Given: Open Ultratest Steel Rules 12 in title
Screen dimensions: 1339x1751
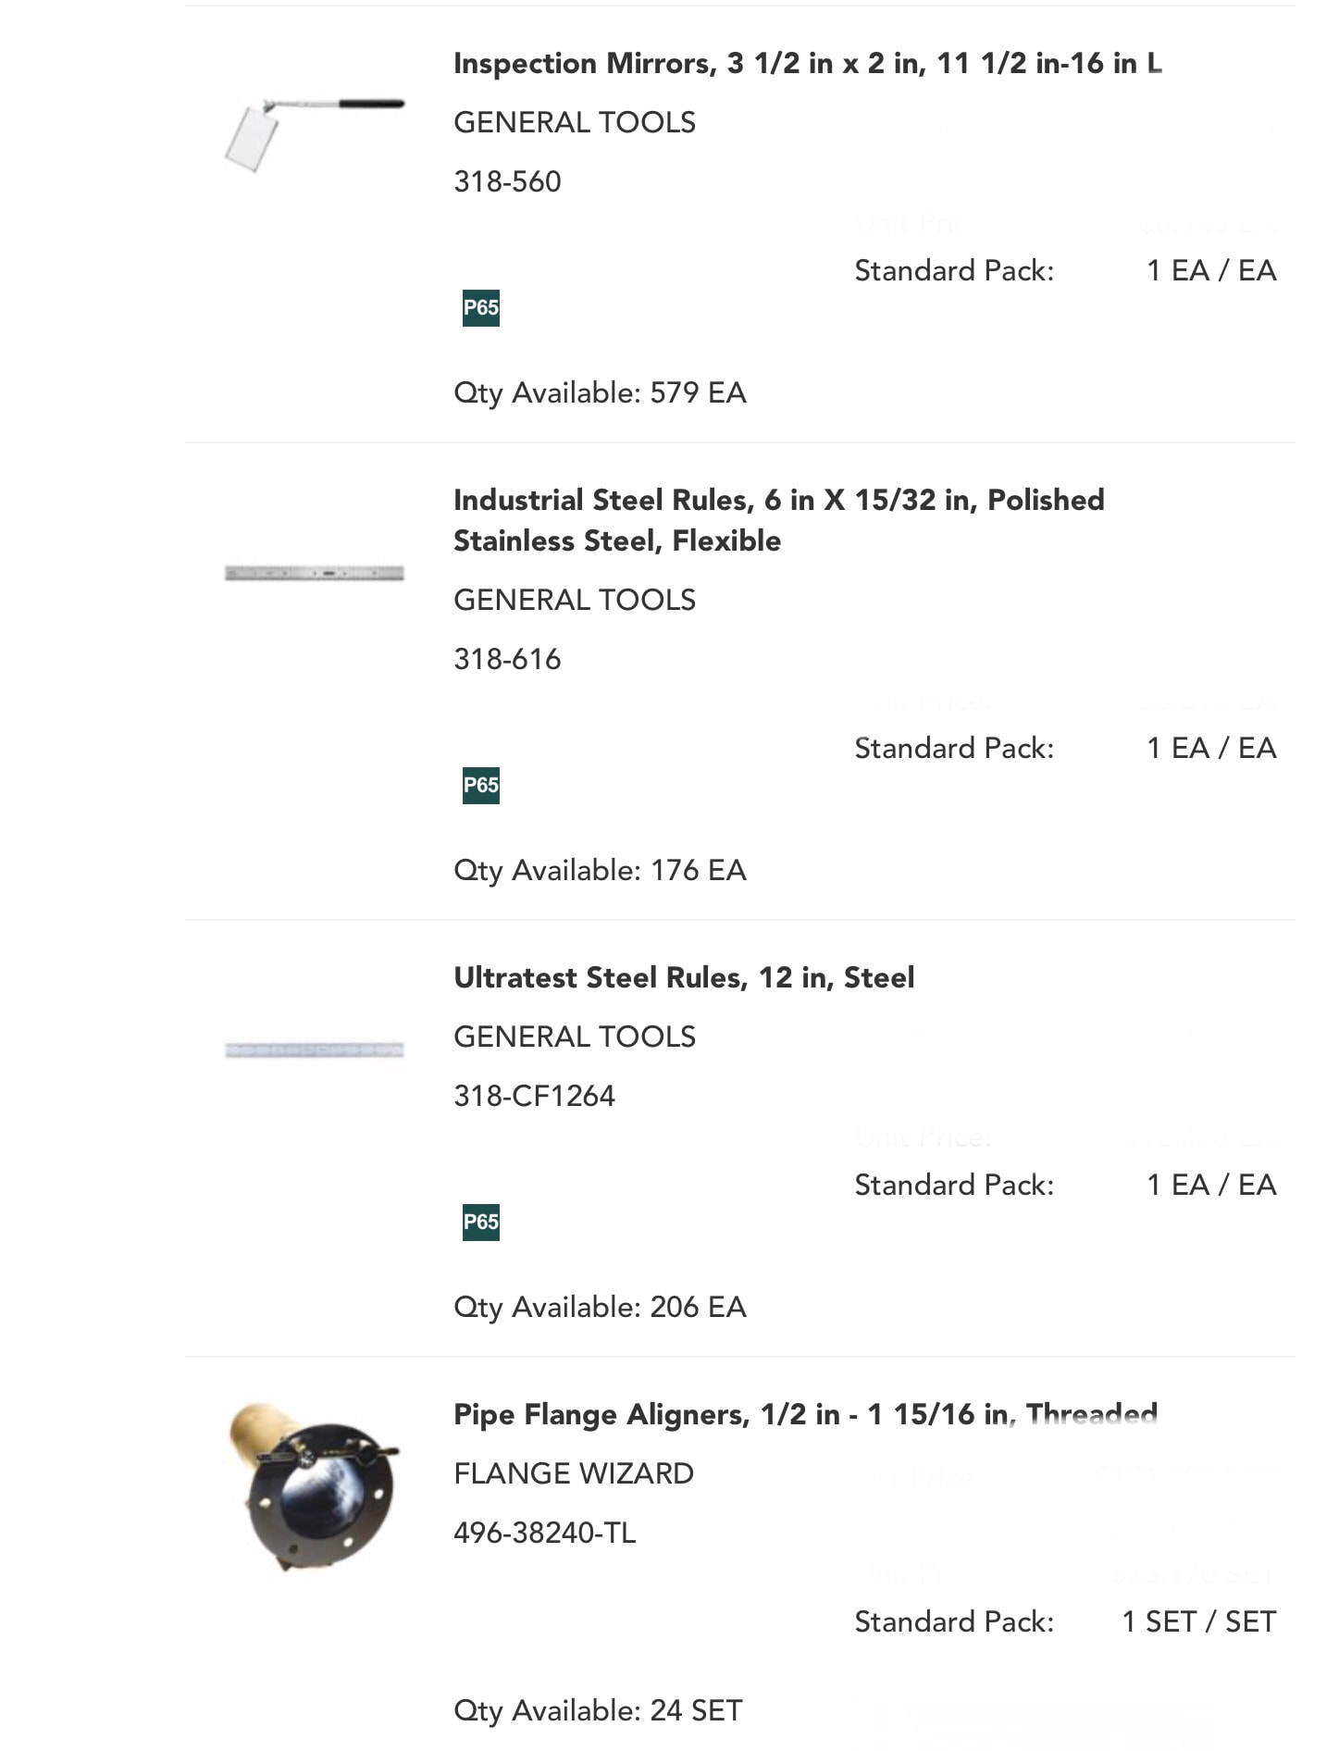Looking at the screenshot, I should click(x=684, y=977).
